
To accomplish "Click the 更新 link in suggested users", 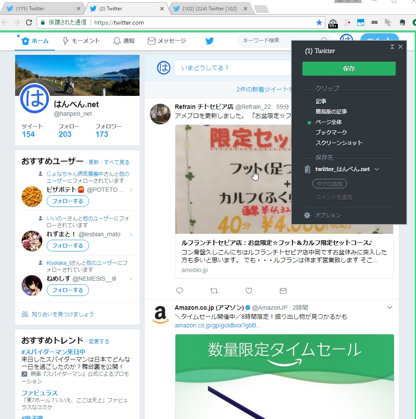I will coord(93,162).
